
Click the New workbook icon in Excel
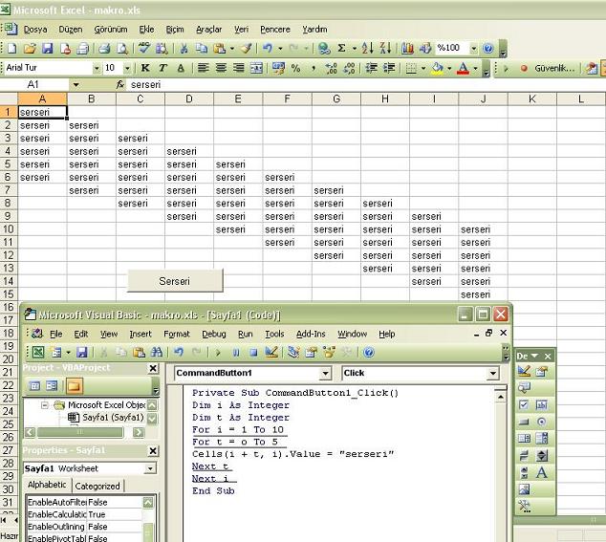pos(12,49)
